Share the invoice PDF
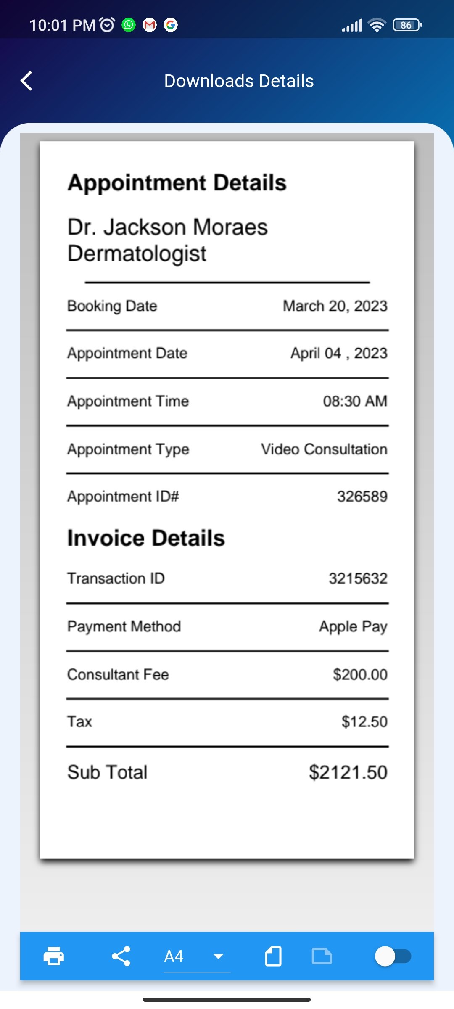 tap(121, 956)
